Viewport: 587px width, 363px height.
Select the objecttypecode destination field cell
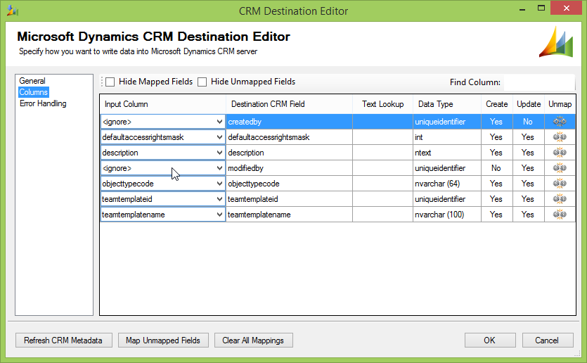(290, 184)
